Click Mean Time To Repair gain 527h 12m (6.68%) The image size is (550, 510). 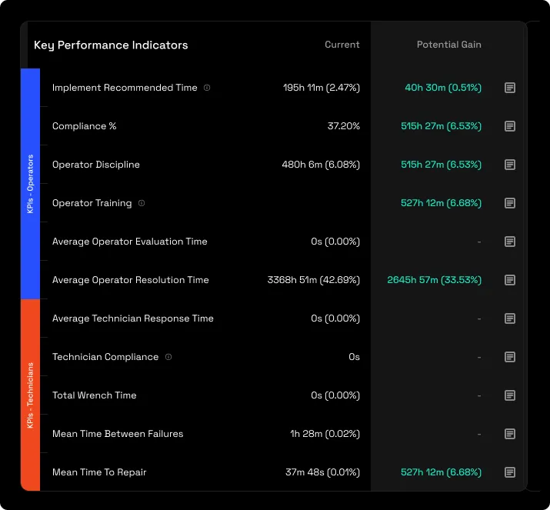(442, 472)
